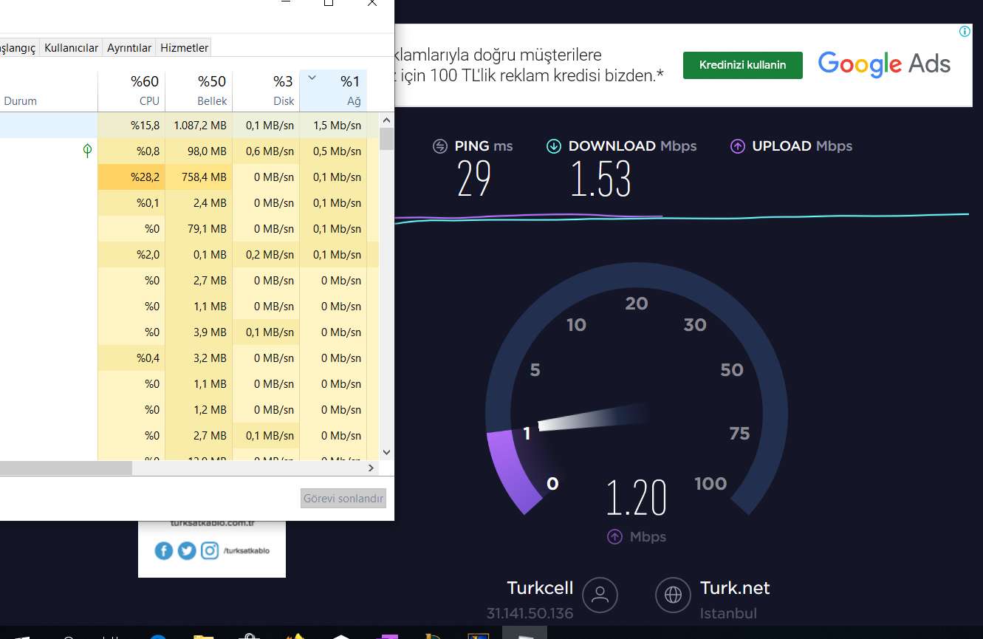
Task: Switch to the Hizmetler tab
Action: [x=184, y=47]
